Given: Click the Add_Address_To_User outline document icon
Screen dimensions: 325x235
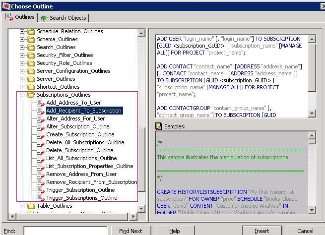Looking at the screenshot, I should [40, 103].
